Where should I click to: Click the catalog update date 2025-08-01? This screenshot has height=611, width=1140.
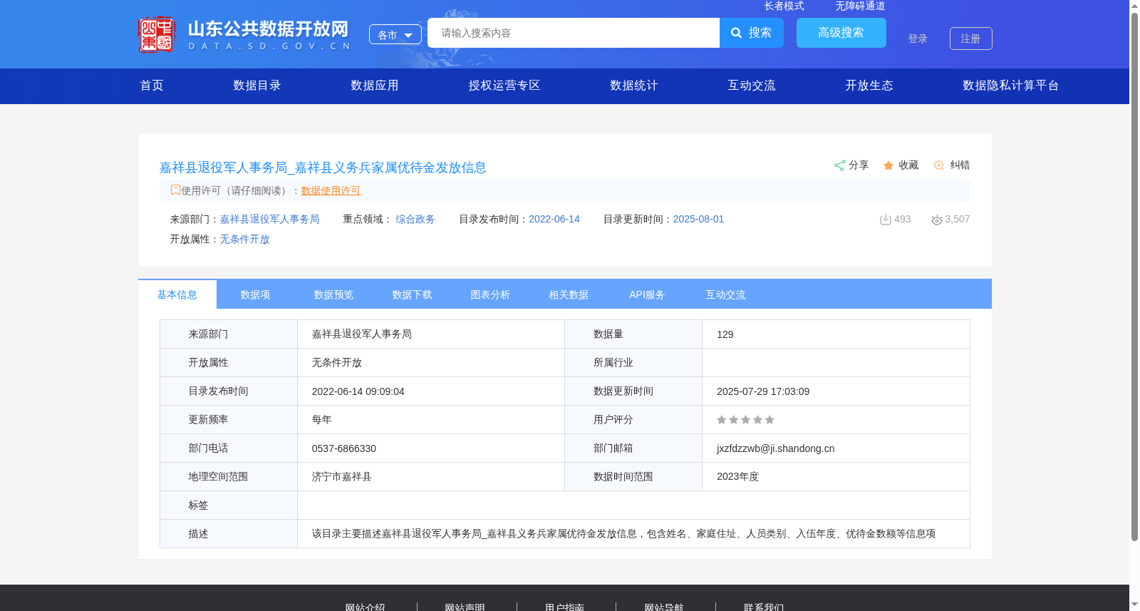(698, 219)
